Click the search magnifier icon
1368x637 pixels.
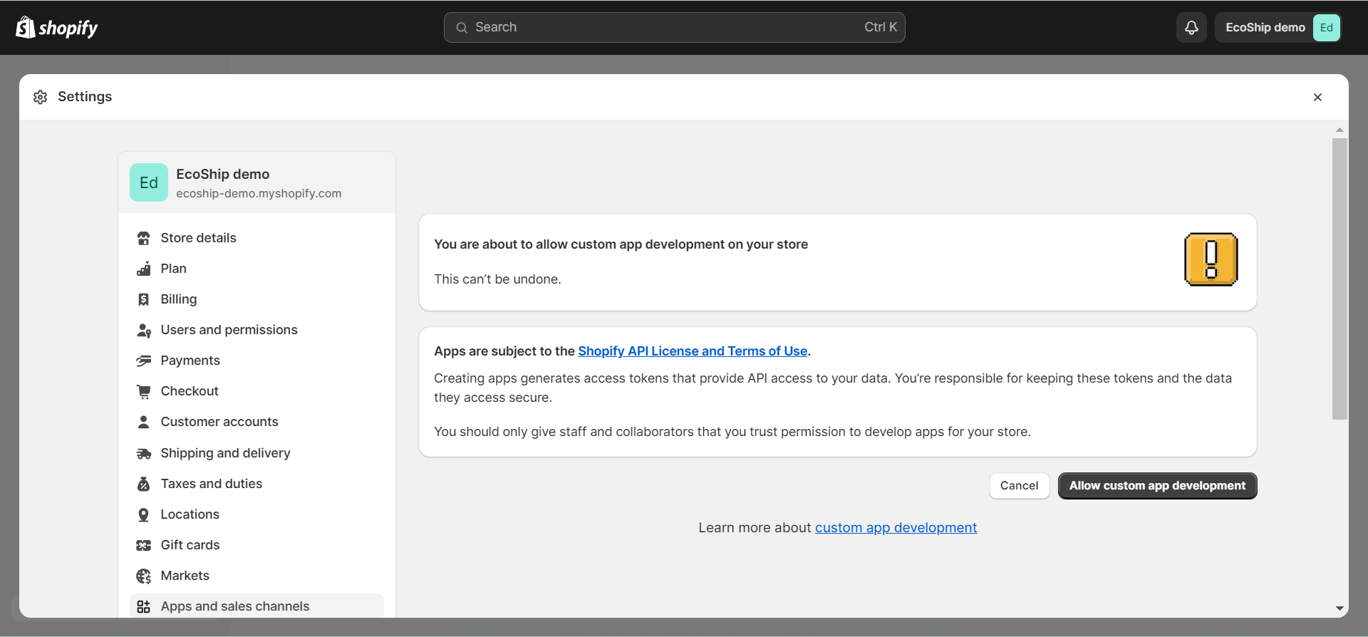[462, 28]
